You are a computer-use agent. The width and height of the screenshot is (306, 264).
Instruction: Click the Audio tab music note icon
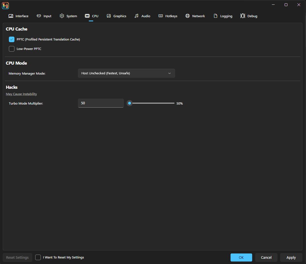pos(136,16)
